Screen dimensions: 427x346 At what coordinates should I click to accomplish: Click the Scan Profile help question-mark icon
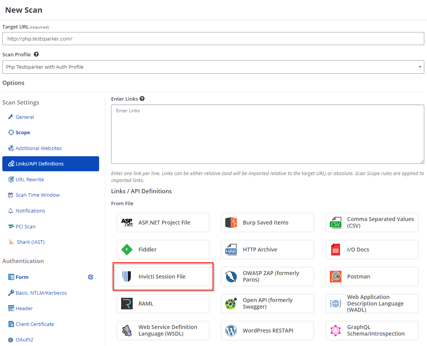point(36,54)
